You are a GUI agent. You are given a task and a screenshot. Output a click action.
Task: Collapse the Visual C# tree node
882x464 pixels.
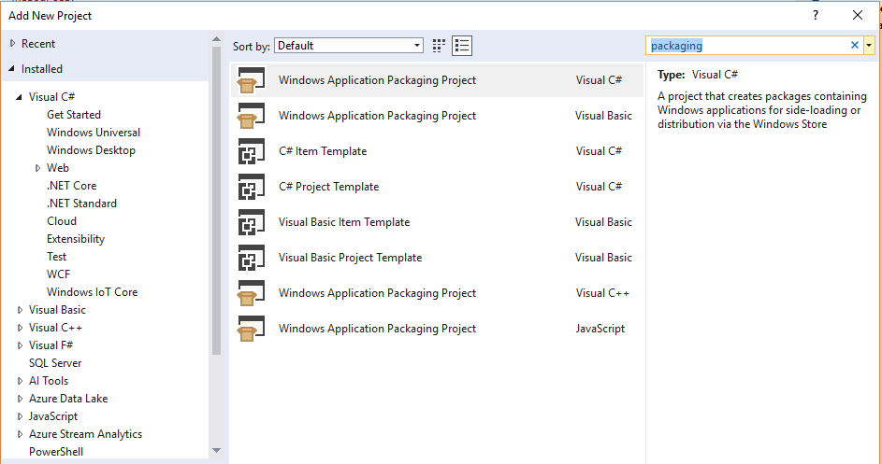click(x=19, y=96)
